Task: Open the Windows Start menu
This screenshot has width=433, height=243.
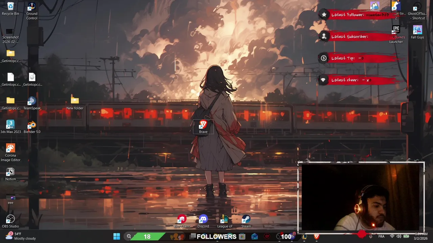Action: coord(117,236)
